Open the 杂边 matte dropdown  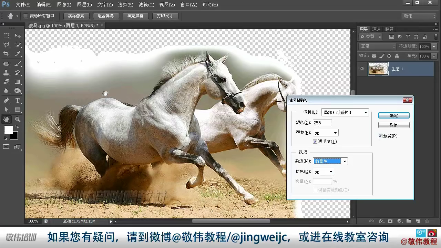[330, 161]
